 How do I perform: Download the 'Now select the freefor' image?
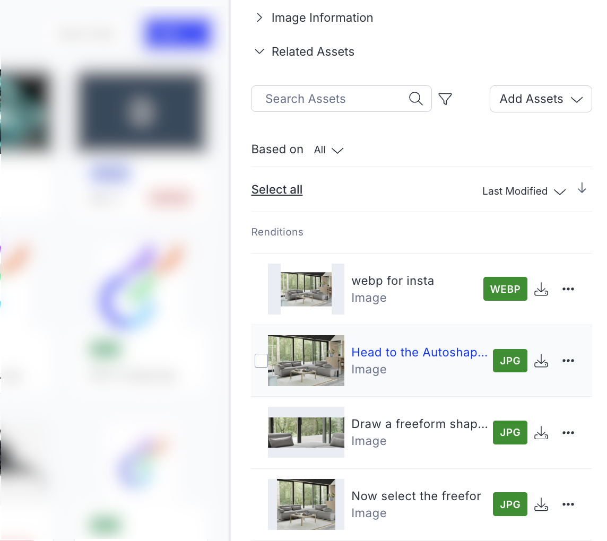point(541,504)
